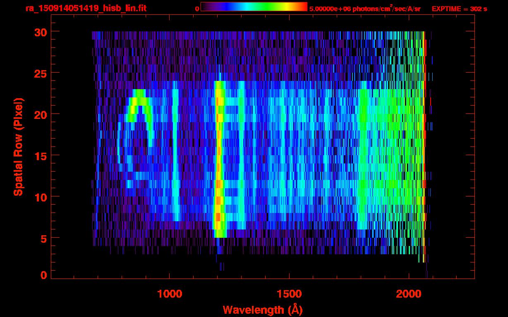Click the Spatial Row (Pixel) axis label
This screenshot has width=508, height=317.
tap(18, 147)
